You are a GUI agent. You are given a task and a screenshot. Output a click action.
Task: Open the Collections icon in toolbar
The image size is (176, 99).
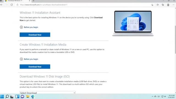click(x=163, y=5)
